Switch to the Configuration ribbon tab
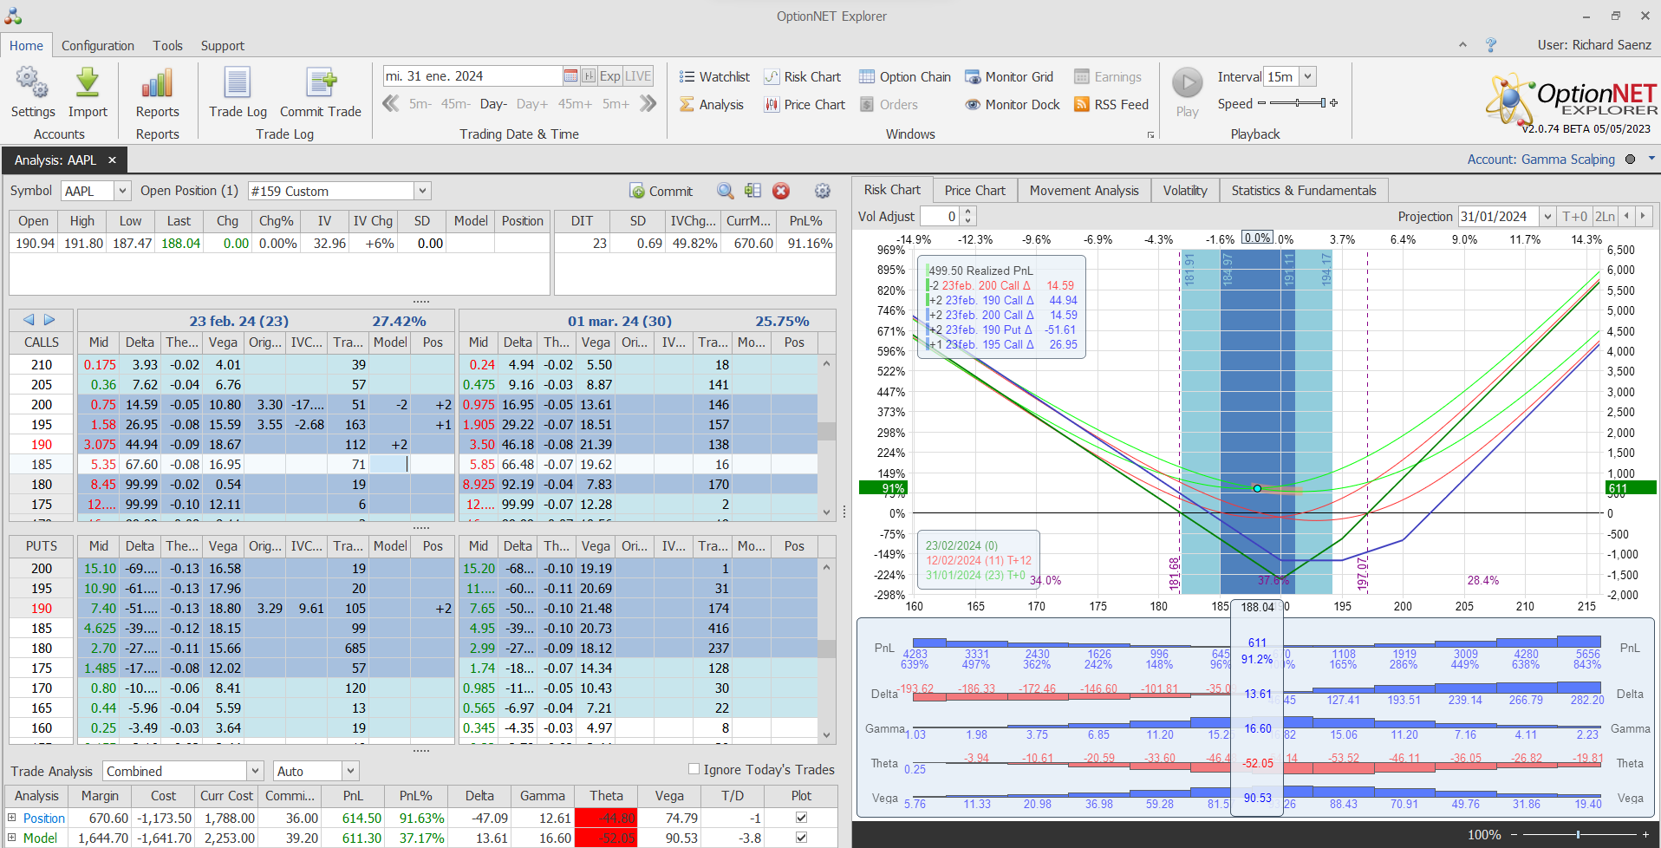The height and width of the screenshot is (848, 1661). [98, 46]
